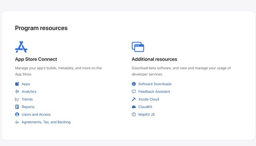Open the Xcode Cloud link

tap(149, 99)
